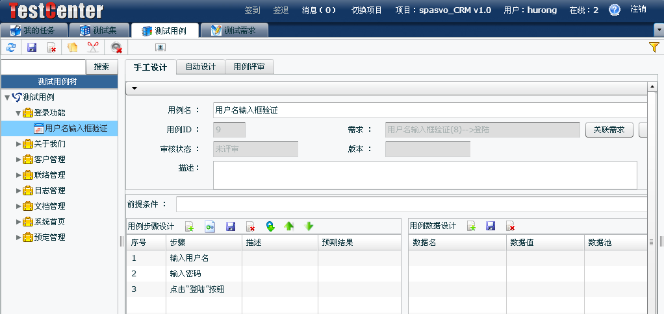Add a new step in 用例步骤设计 toolbar
Screen dimensions: 664x314
click(189, 226)
